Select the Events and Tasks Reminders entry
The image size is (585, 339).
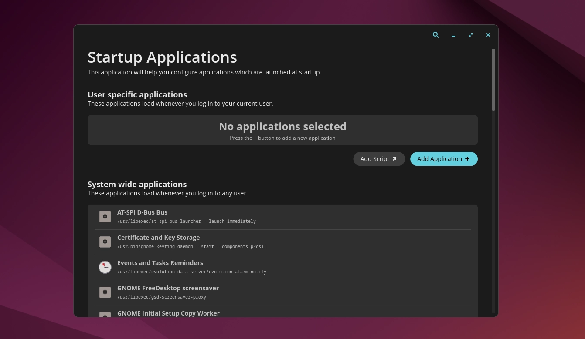[282, 267]
